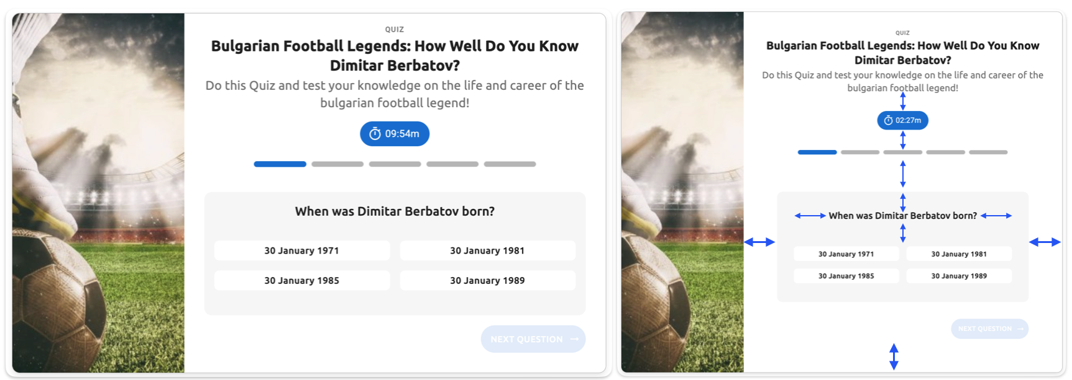
Task: Click the left quiz football cover image
Action: click(x=98, y=193)
